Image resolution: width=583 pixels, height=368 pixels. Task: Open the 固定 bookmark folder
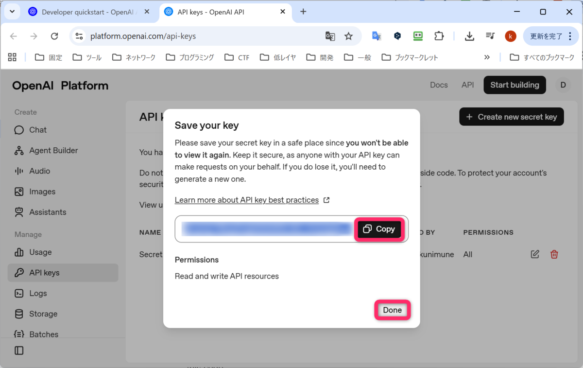tap(49, 57)
